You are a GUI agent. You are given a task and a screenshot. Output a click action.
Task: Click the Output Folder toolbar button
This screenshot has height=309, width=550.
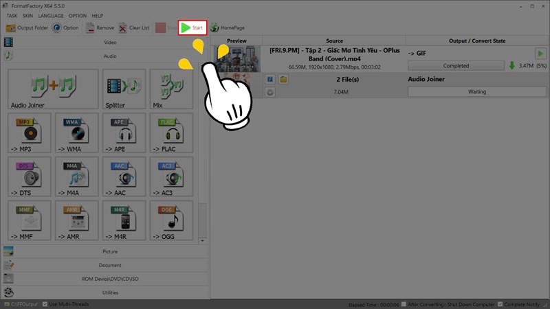[x=27, y=27]
